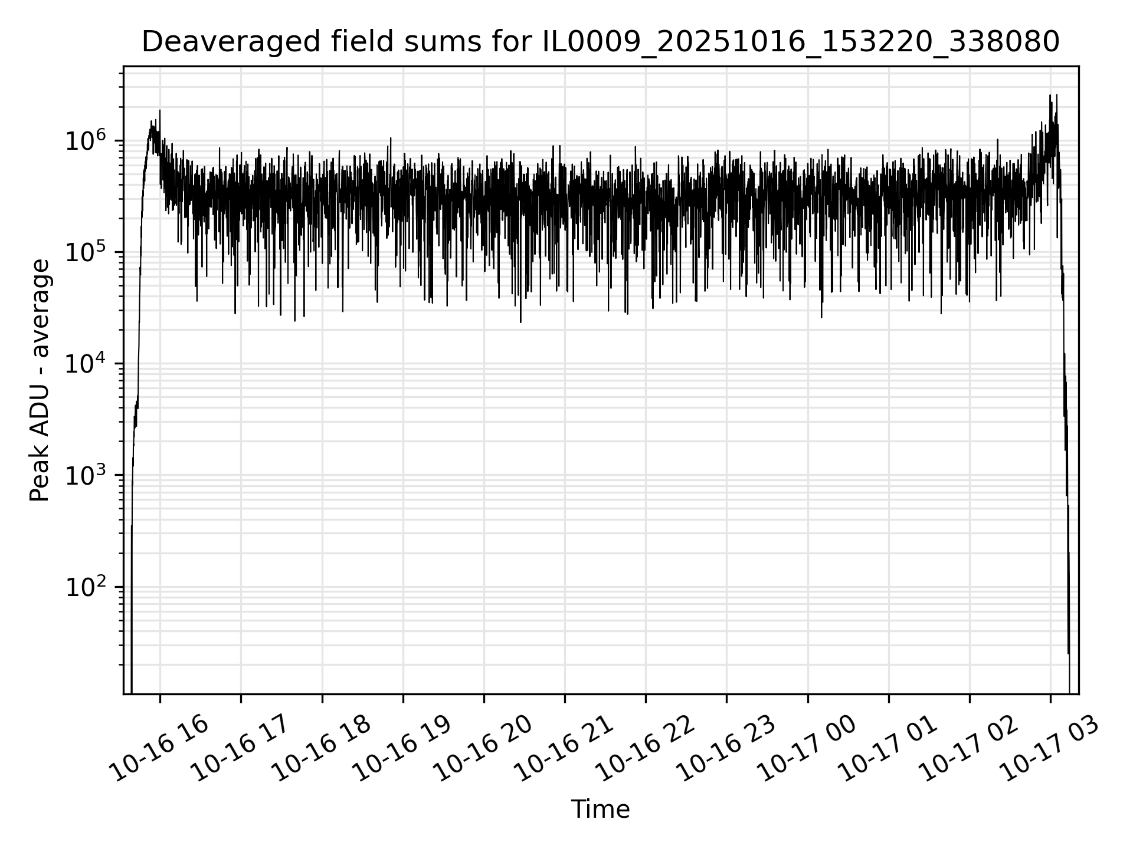Click the 10-16 18 tick label
This screenshot has height=849, width=1133.
(x=323, y=749)
